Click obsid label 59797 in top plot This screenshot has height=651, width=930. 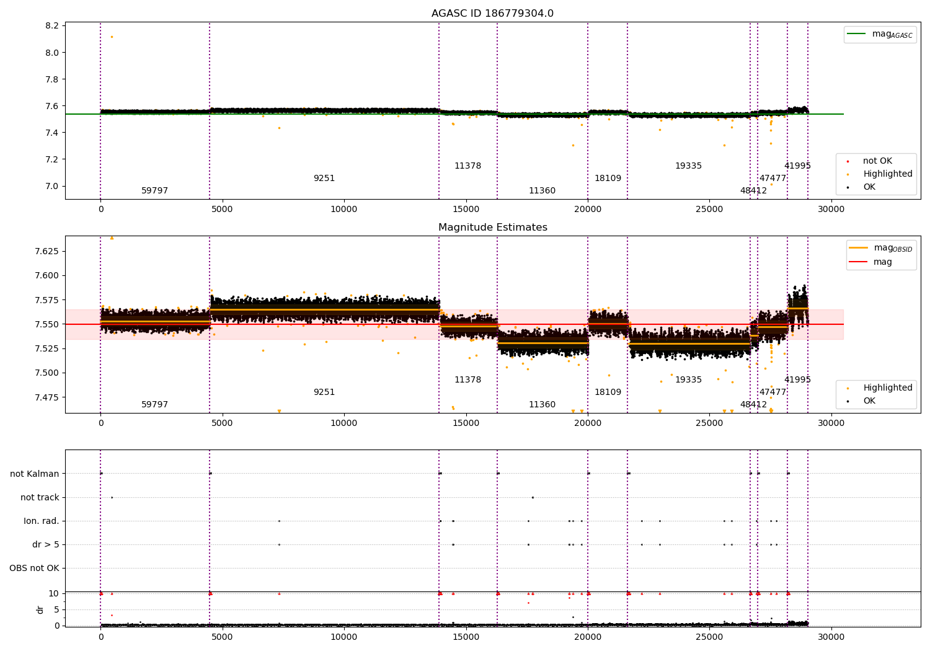[155, 191]
